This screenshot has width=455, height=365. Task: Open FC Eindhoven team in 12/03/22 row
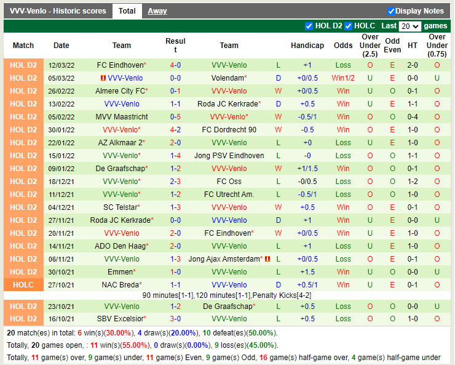coord(120,65)
